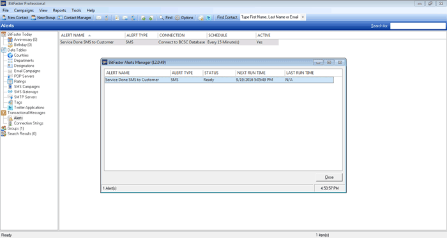Open Designations in the tree
The width and height of the screenshot is (447, 238).
pyautogui.click(x=21, y=66)
